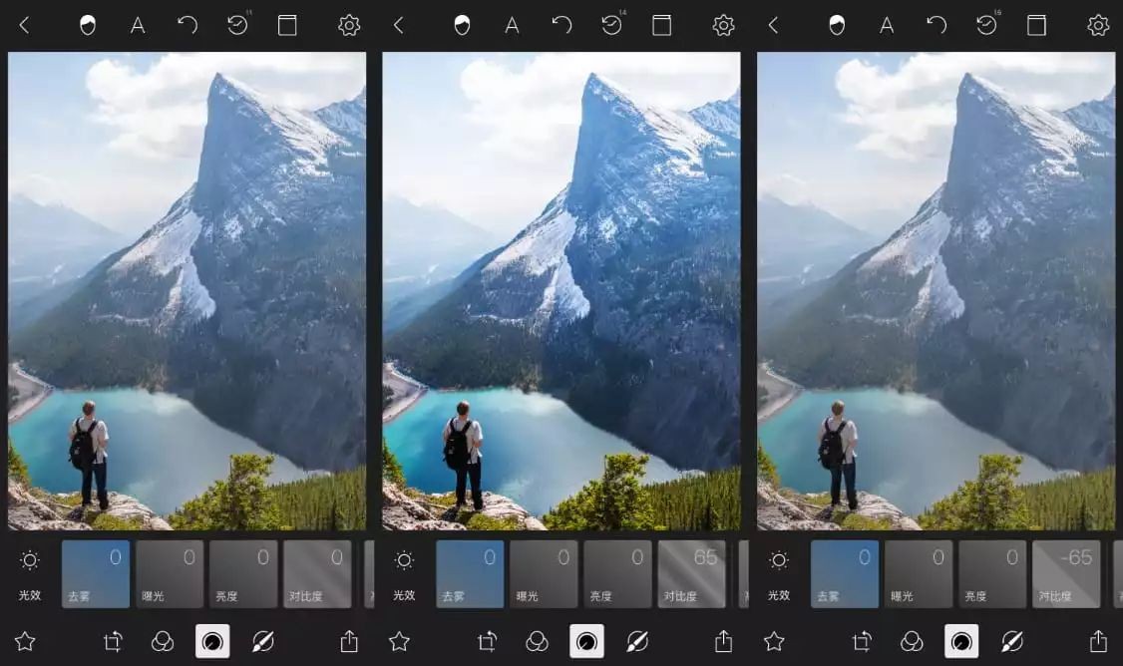The height and width of the screenshot is (666, 1123).
Task: Undo the last edit in the left screen
Action: [187, 25]
